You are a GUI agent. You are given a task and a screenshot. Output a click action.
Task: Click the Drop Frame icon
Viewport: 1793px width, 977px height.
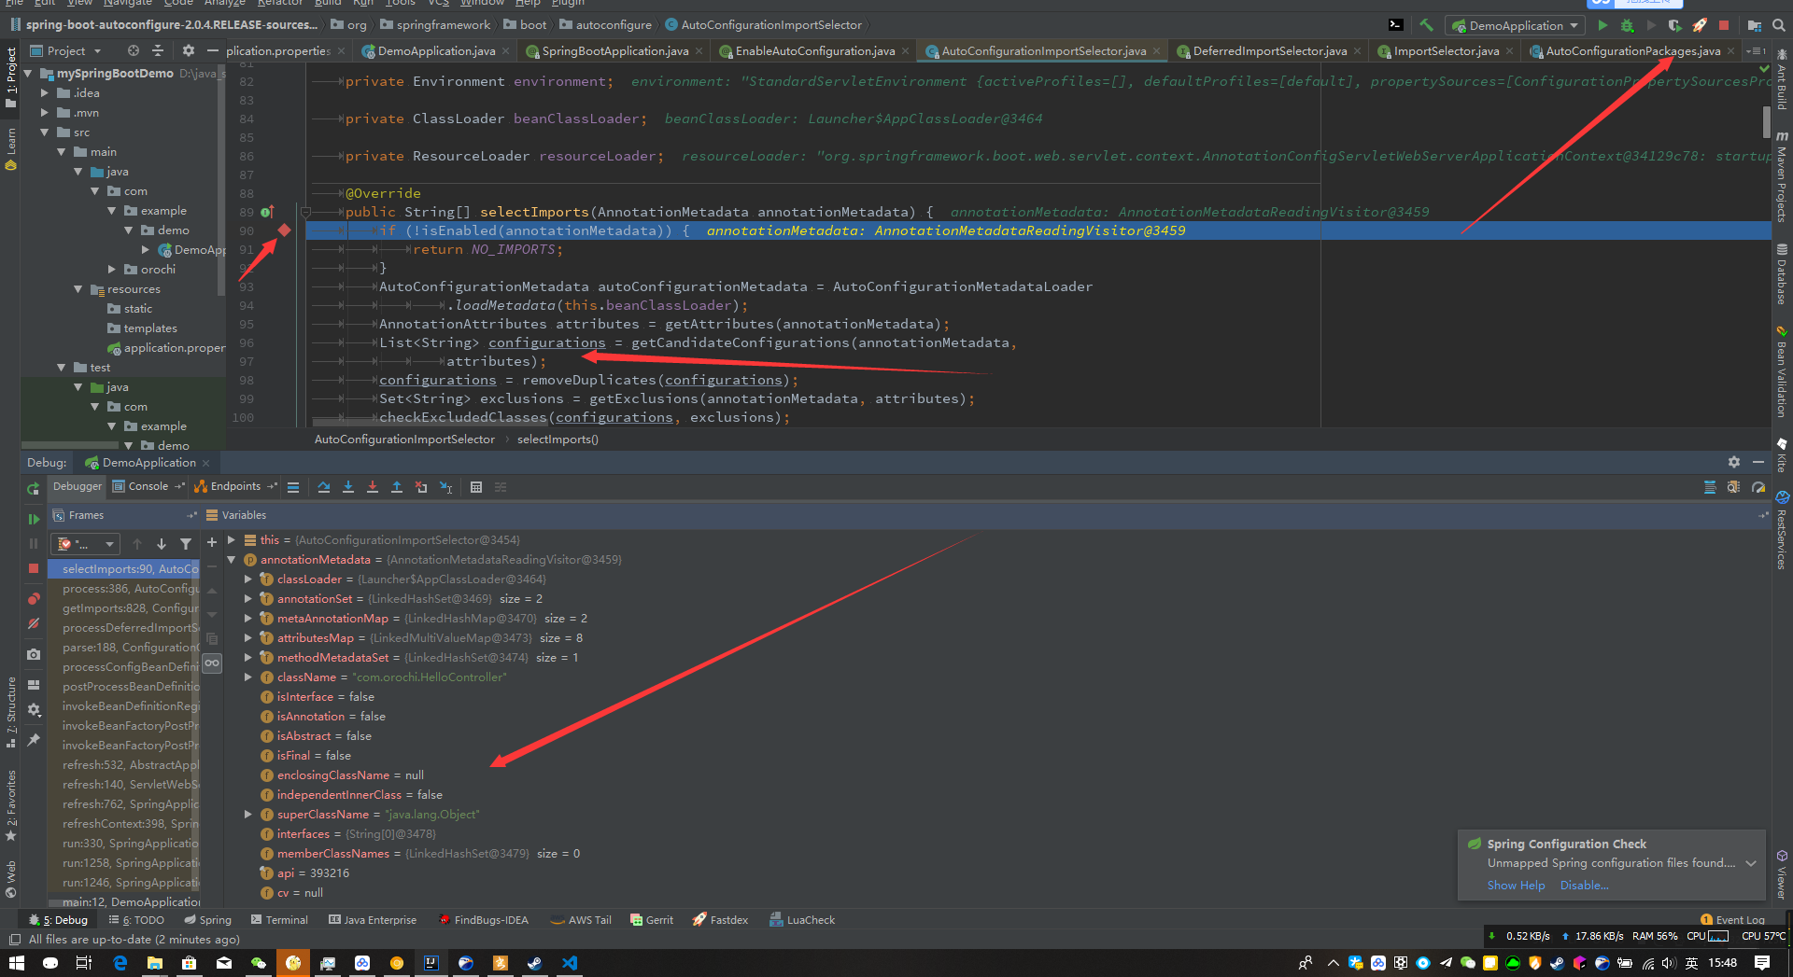pyautogui.click(x=421, y=487)
